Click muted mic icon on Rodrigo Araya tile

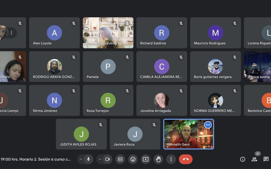pyautogui.click(x=74, y=57)
